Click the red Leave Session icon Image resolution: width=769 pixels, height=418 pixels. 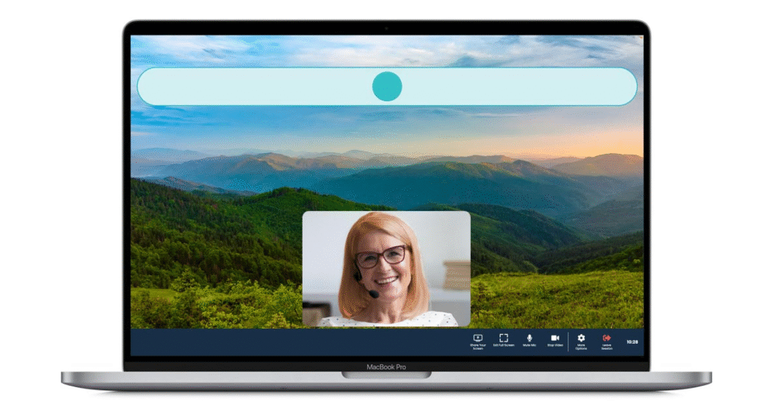point(606,338)
